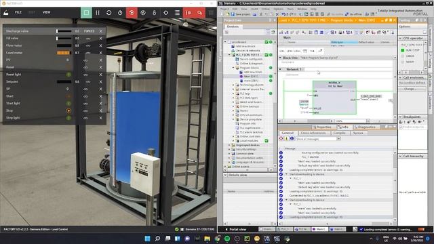Toggle the Start light force eye icon
The image size is (434, 244).
click(x=85, y=104)
